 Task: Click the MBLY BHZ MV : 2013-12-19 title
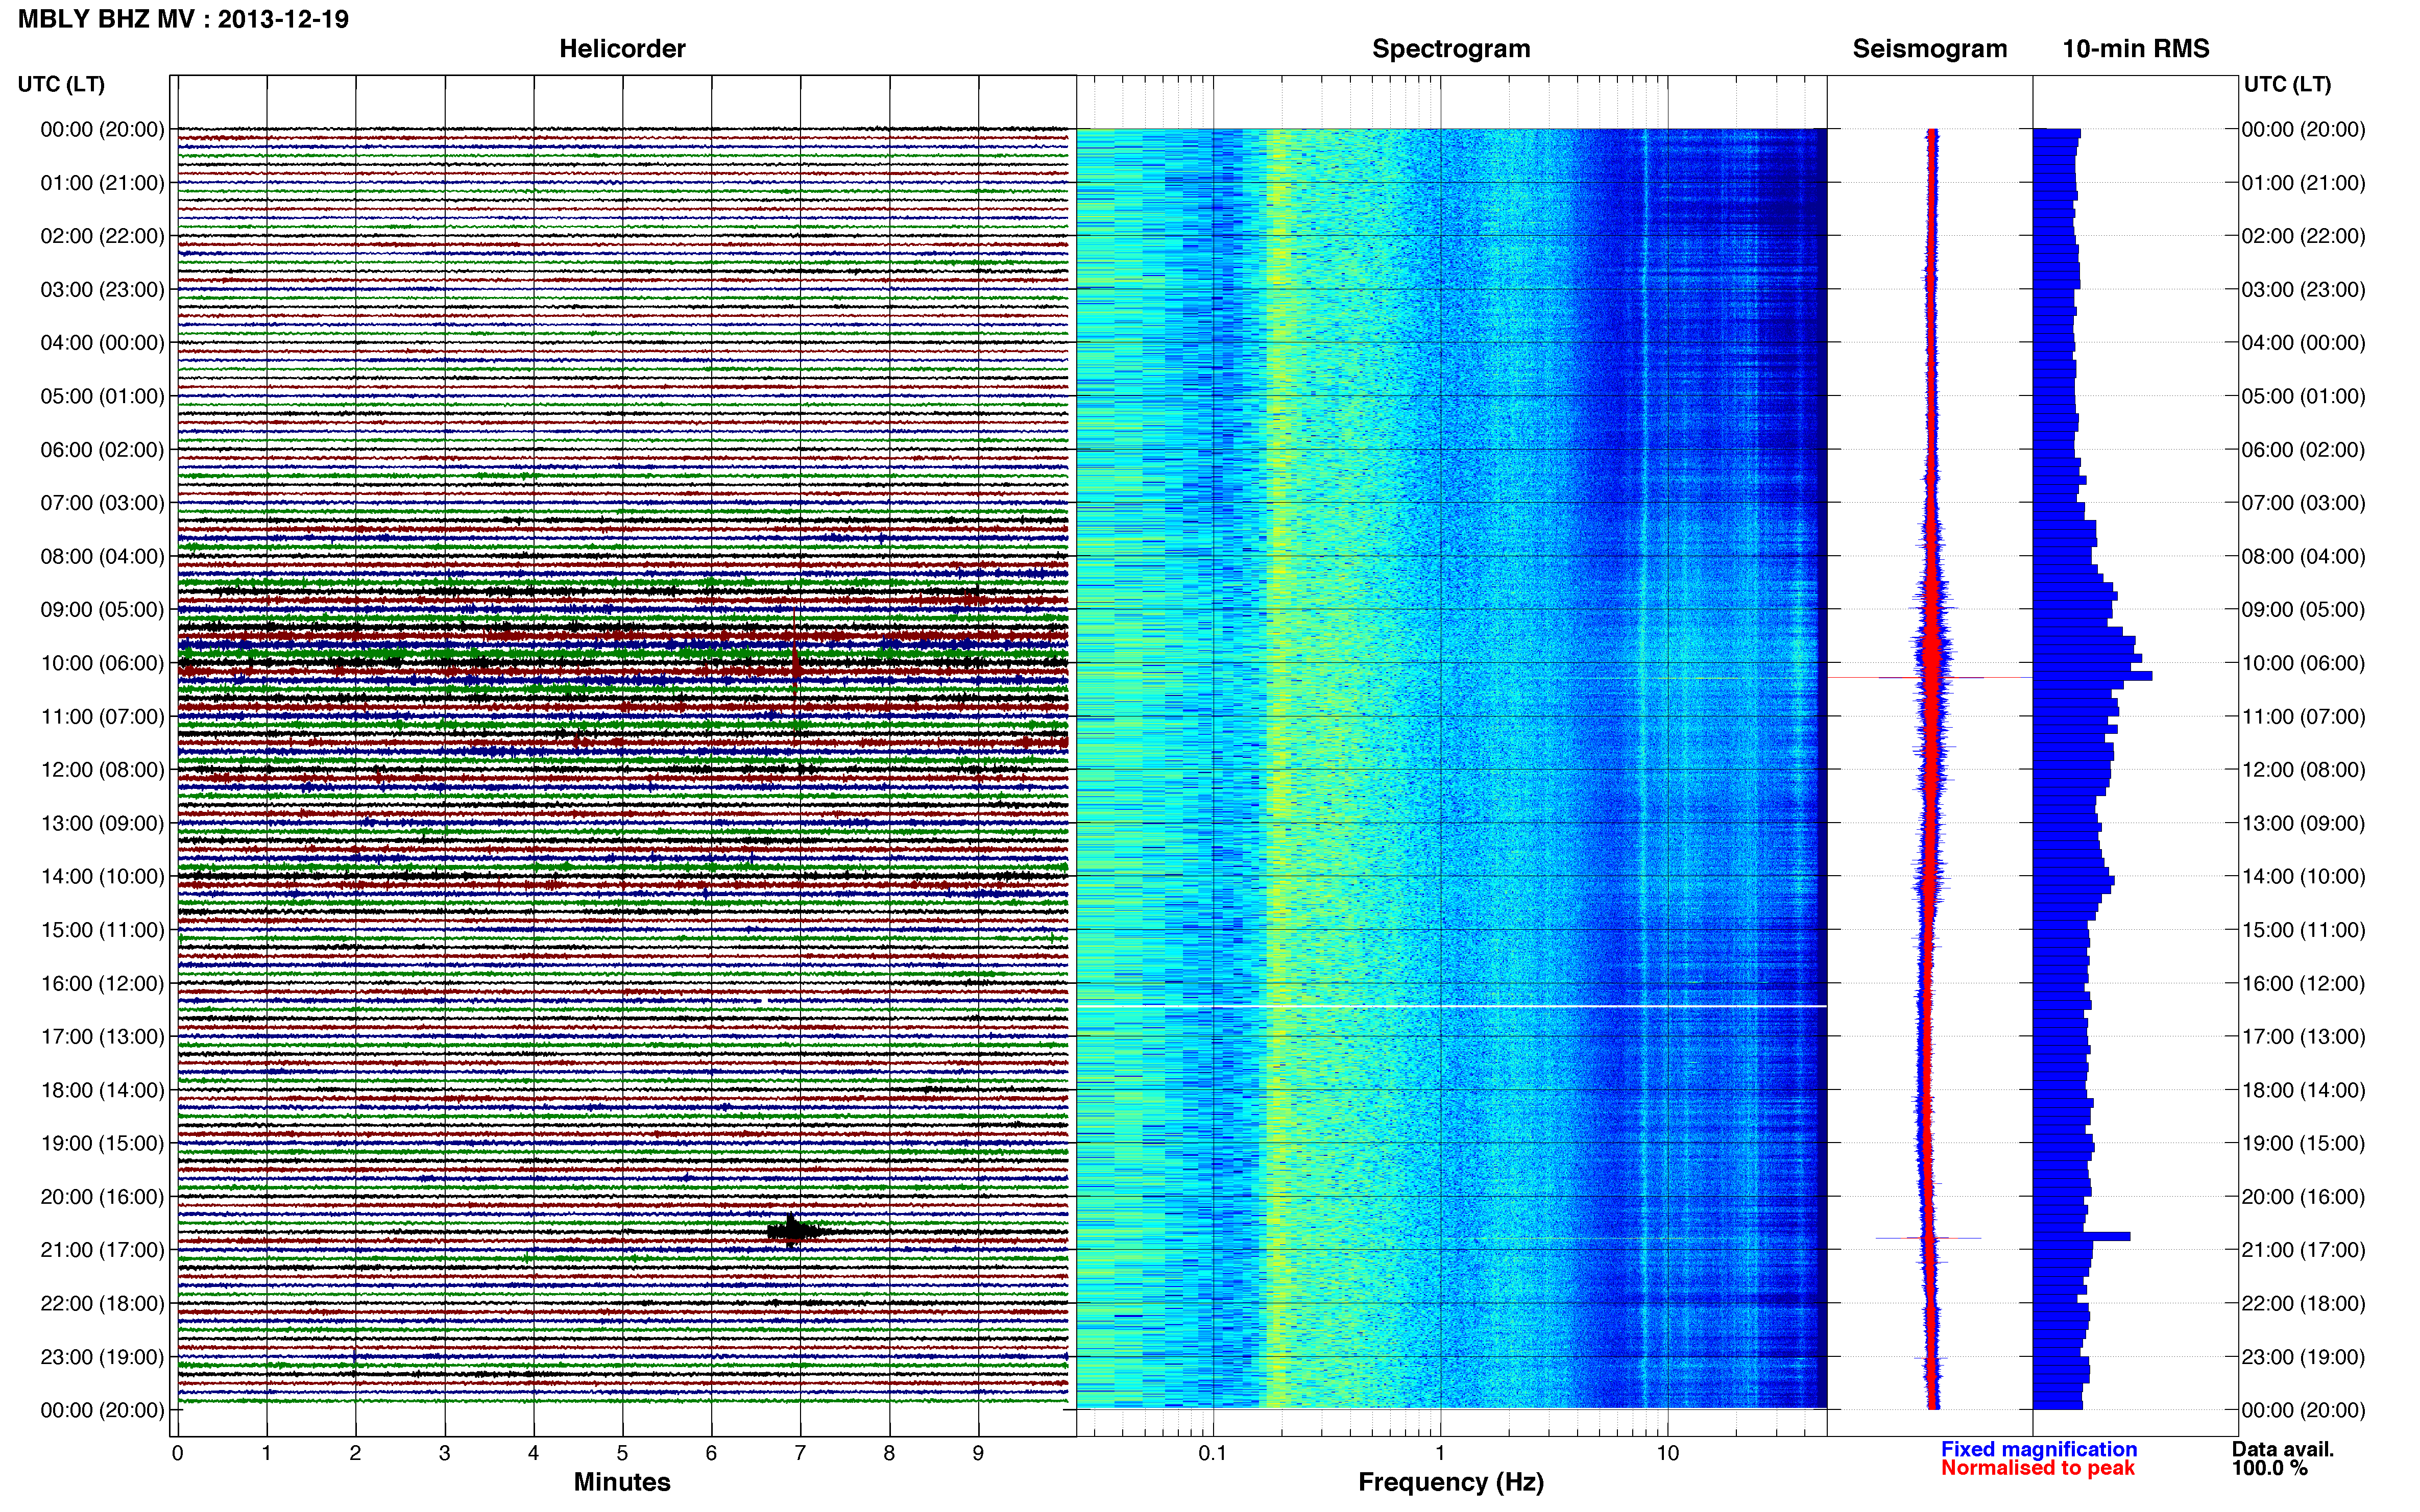click(183, 19)
